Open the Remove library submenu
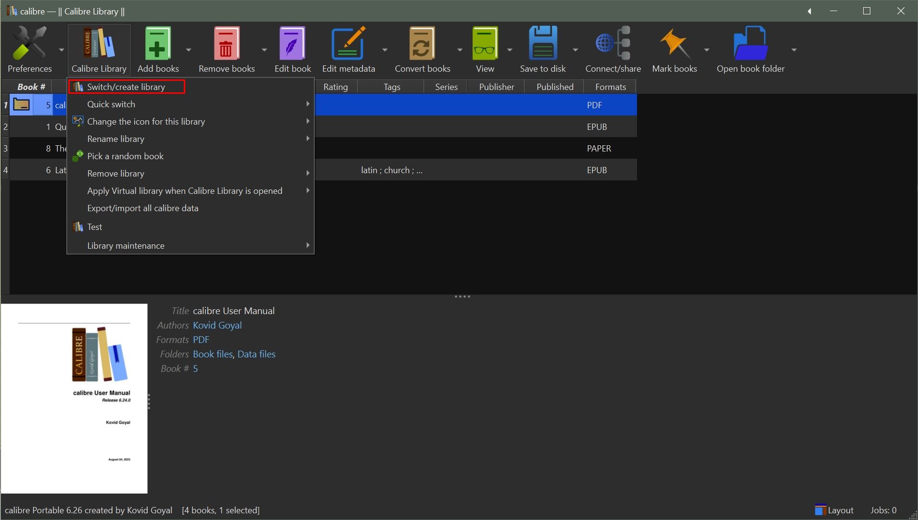Viewport: 918px width, 520px height. [x=191, y=173]
